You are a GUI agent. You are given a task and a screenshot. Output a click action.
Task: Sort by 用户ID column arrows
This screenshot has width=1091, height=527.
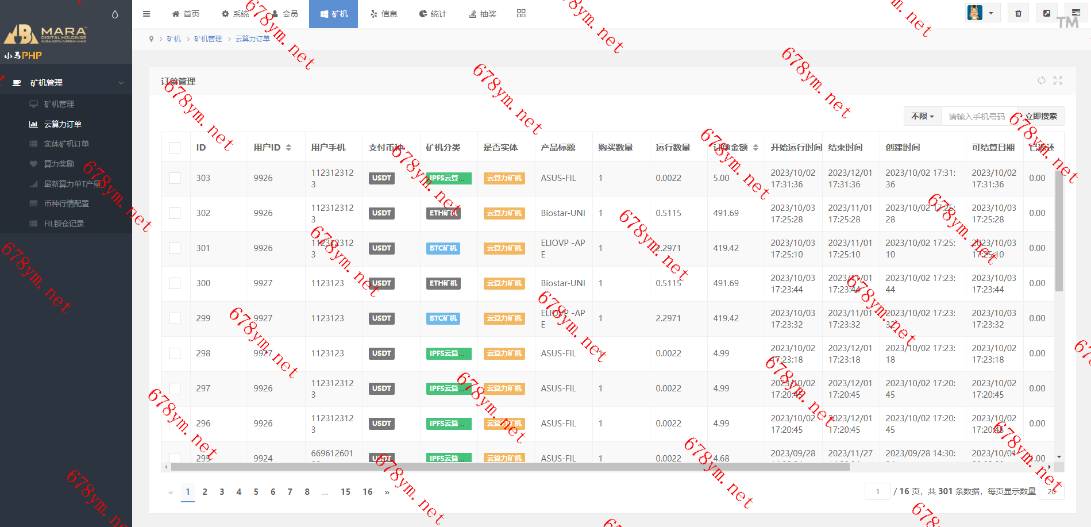click(x=288, y=148)
